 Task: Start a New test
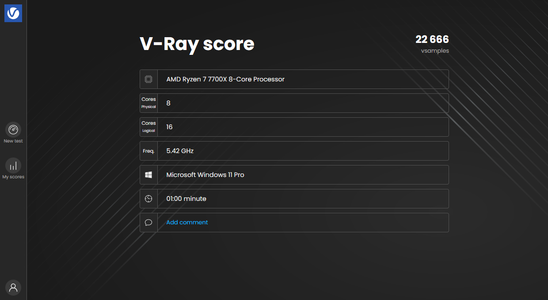[x=13, y=130]
